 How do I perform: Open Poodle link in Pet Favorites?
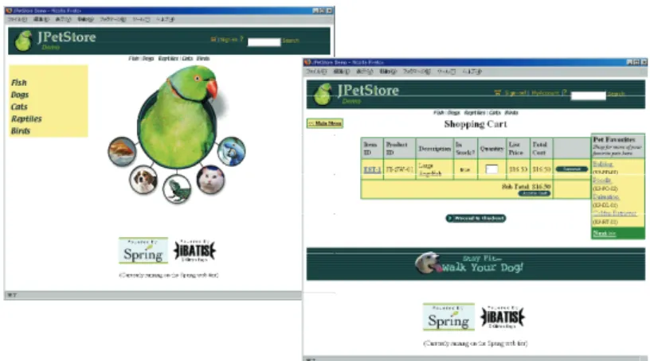click(602, 180)
